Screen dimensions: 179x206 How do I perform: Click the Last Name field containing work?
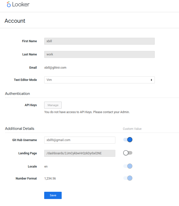pyautogui.click(x=99, y=54)
